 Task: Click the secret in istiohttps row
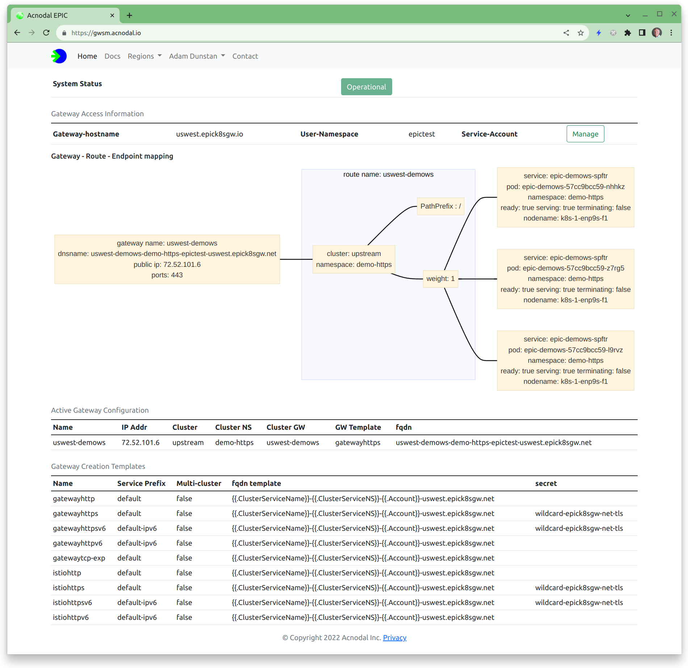(579, 588)
